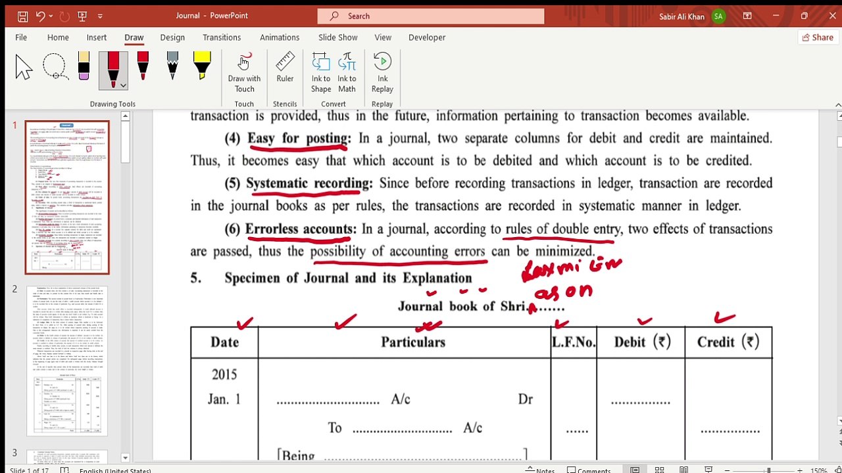Click 'Specimen of Journal and its Explanation' heading
Viewport: 842px width, 473px height.
pyautogui.click(x=348, y=278)
